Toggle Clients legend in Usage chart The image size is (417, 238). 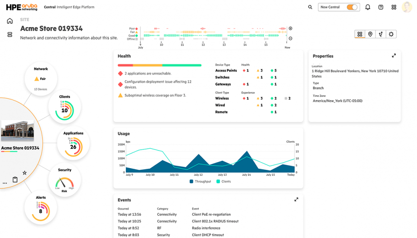[224, 181]
